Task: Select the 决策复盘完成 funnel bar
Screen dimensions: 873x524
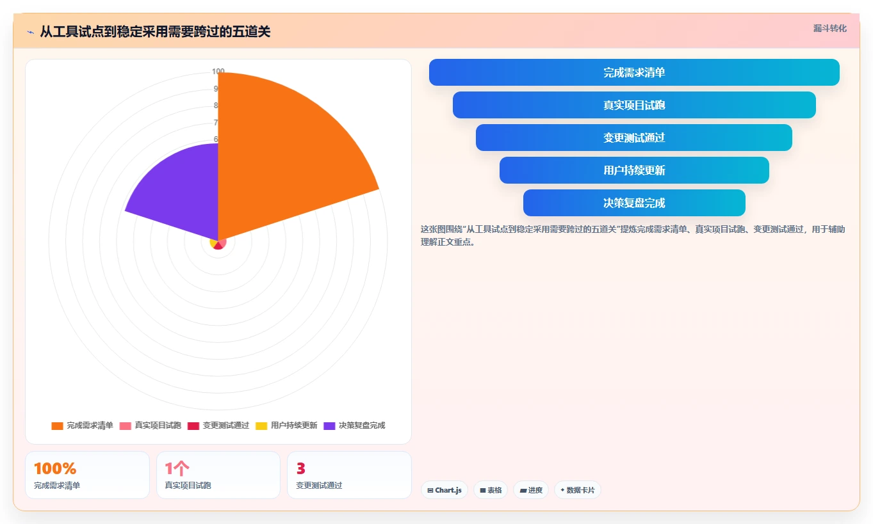Action: point(634,203)
